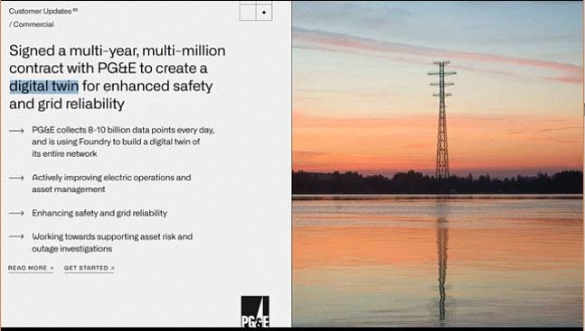Click the power tower sunset image
Image resolution: width=585 pixels, height=331 pixels.
coord(438,164)
